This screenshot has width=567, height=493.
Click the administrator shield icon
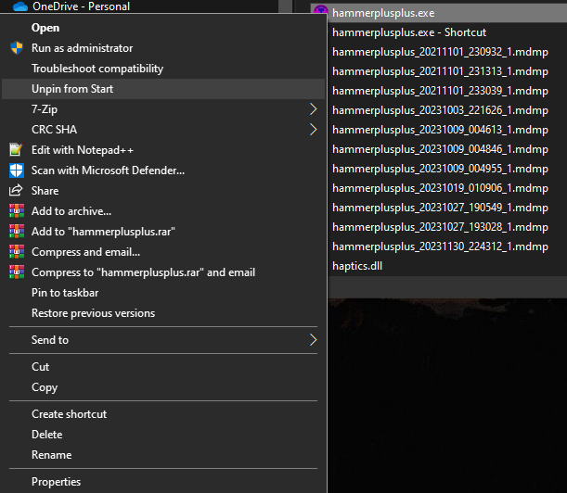[x=17, y=47]
